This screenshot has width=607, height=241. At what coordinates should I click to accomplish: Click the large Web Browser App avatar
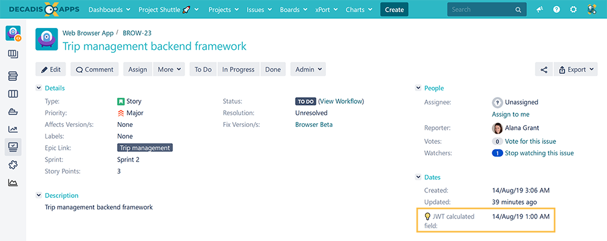tap(47, 39)
